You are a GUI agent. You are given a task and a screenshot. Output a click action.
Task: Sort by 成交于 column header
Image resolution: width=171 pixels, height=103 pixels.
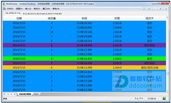pos(150,18)
